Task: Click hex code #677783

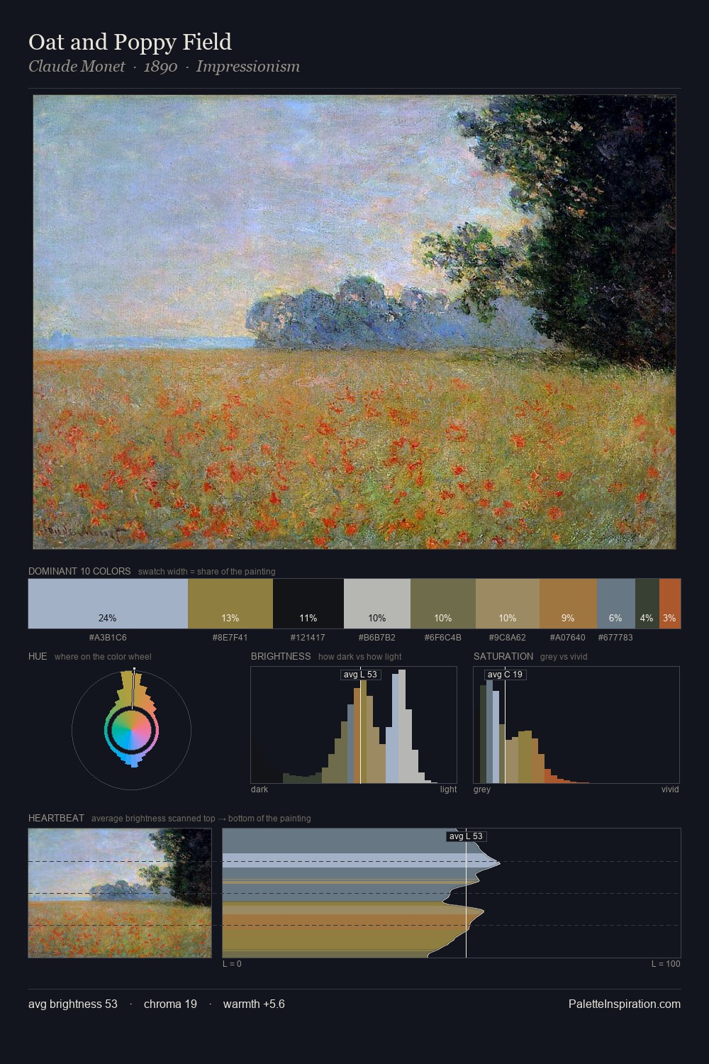Action: coord(615,638)
